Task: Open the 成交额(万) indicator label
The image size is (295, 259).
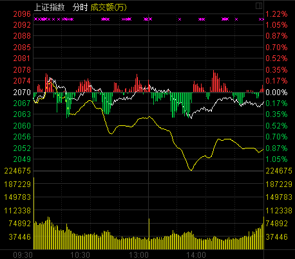Action: [x=109, y=8]
